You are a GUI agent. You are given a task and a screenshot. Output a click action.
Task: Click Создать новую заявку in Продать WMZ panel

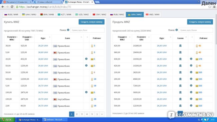[200, 22]
